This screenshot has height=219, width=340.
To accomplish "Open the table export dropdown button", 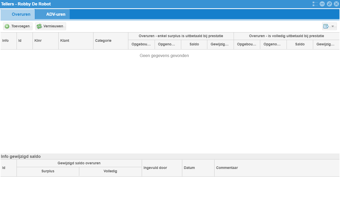I will click(x=329, y=26).
